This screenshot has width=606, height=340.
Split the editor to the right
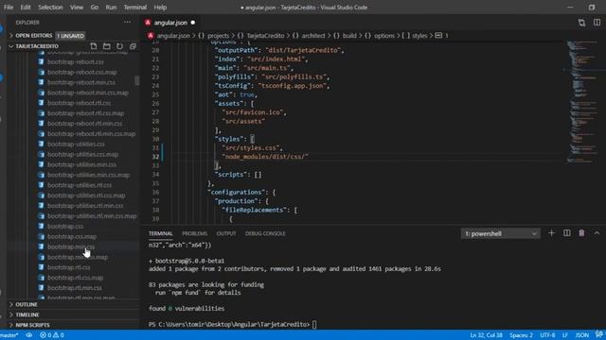(x=597, y=23)
